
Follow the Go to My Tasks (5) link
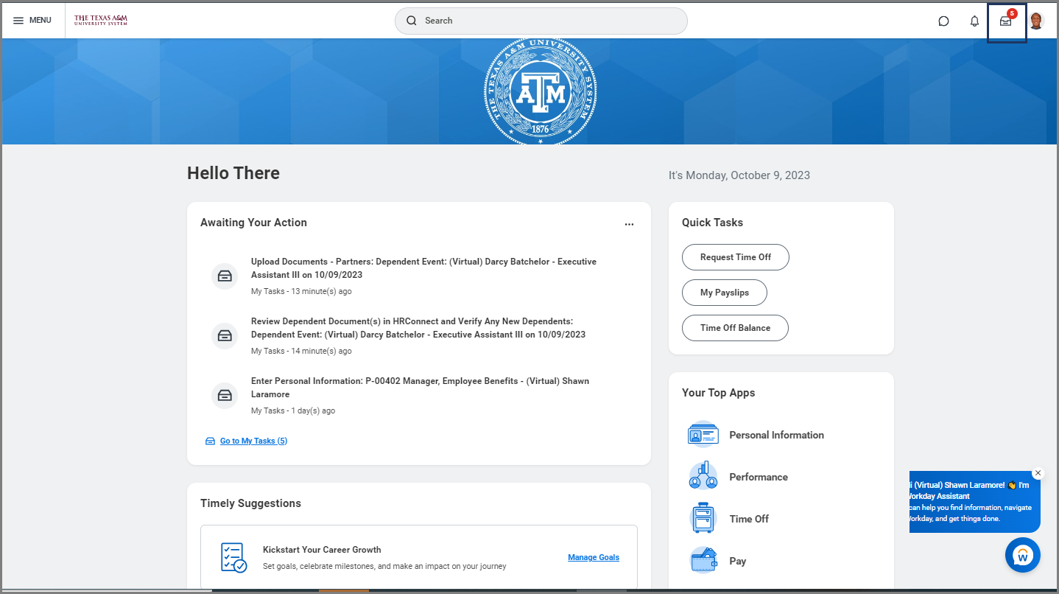tap(253, 441)
